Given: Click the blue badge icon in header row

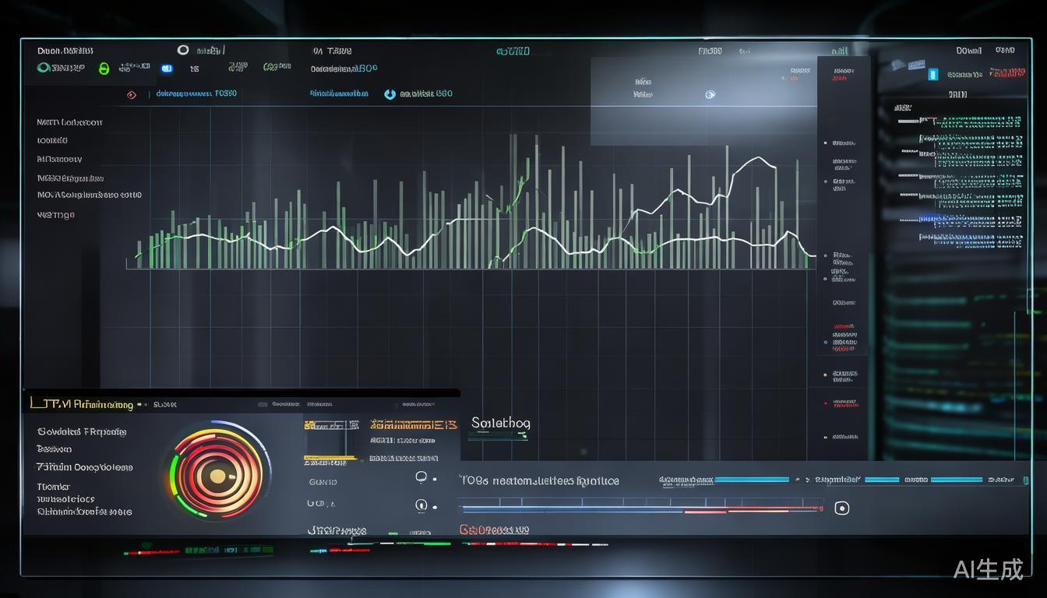Looking at the screenshot, I should pos(166,69).
